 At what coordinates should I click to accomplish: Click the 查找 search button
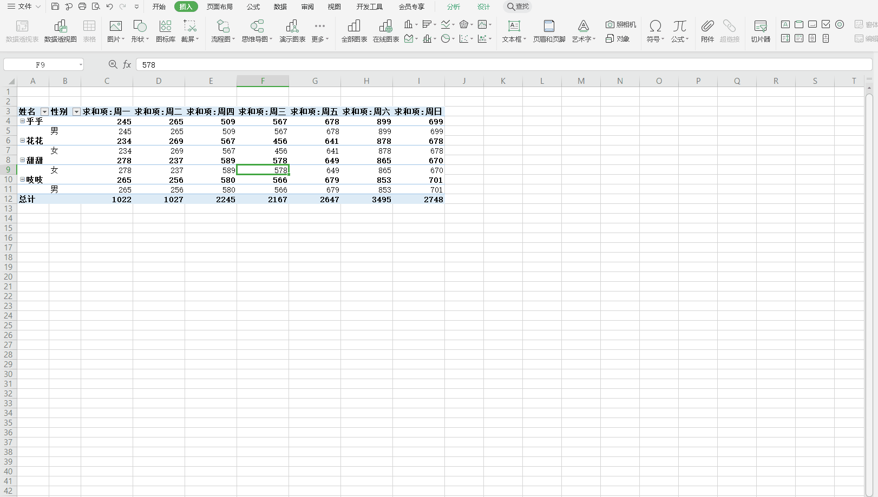pyautogui.click(x=517, y=6)
